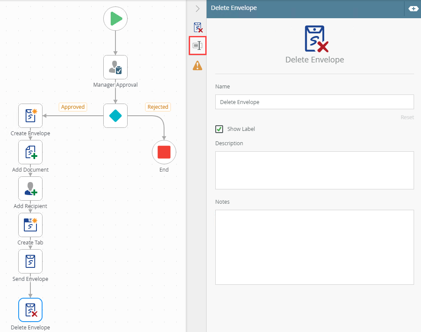Expand the panel using header toggle button
The width and height of the screenshot is (421, 332).
click(x=413, y=9)
